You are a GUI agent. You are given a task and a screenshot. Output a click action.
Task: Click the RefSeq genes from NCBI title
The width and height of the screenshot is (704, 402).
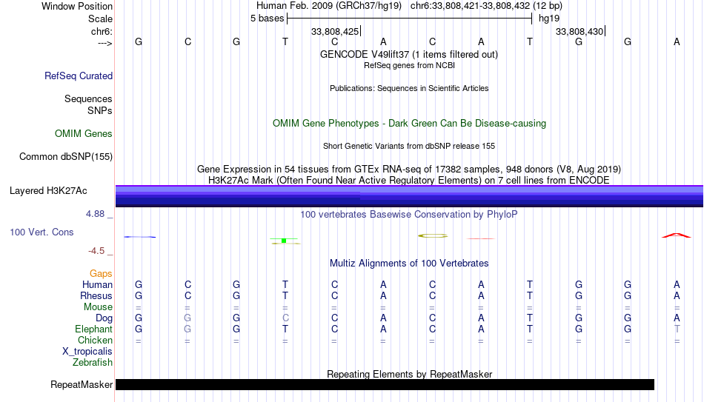[410, 65]
